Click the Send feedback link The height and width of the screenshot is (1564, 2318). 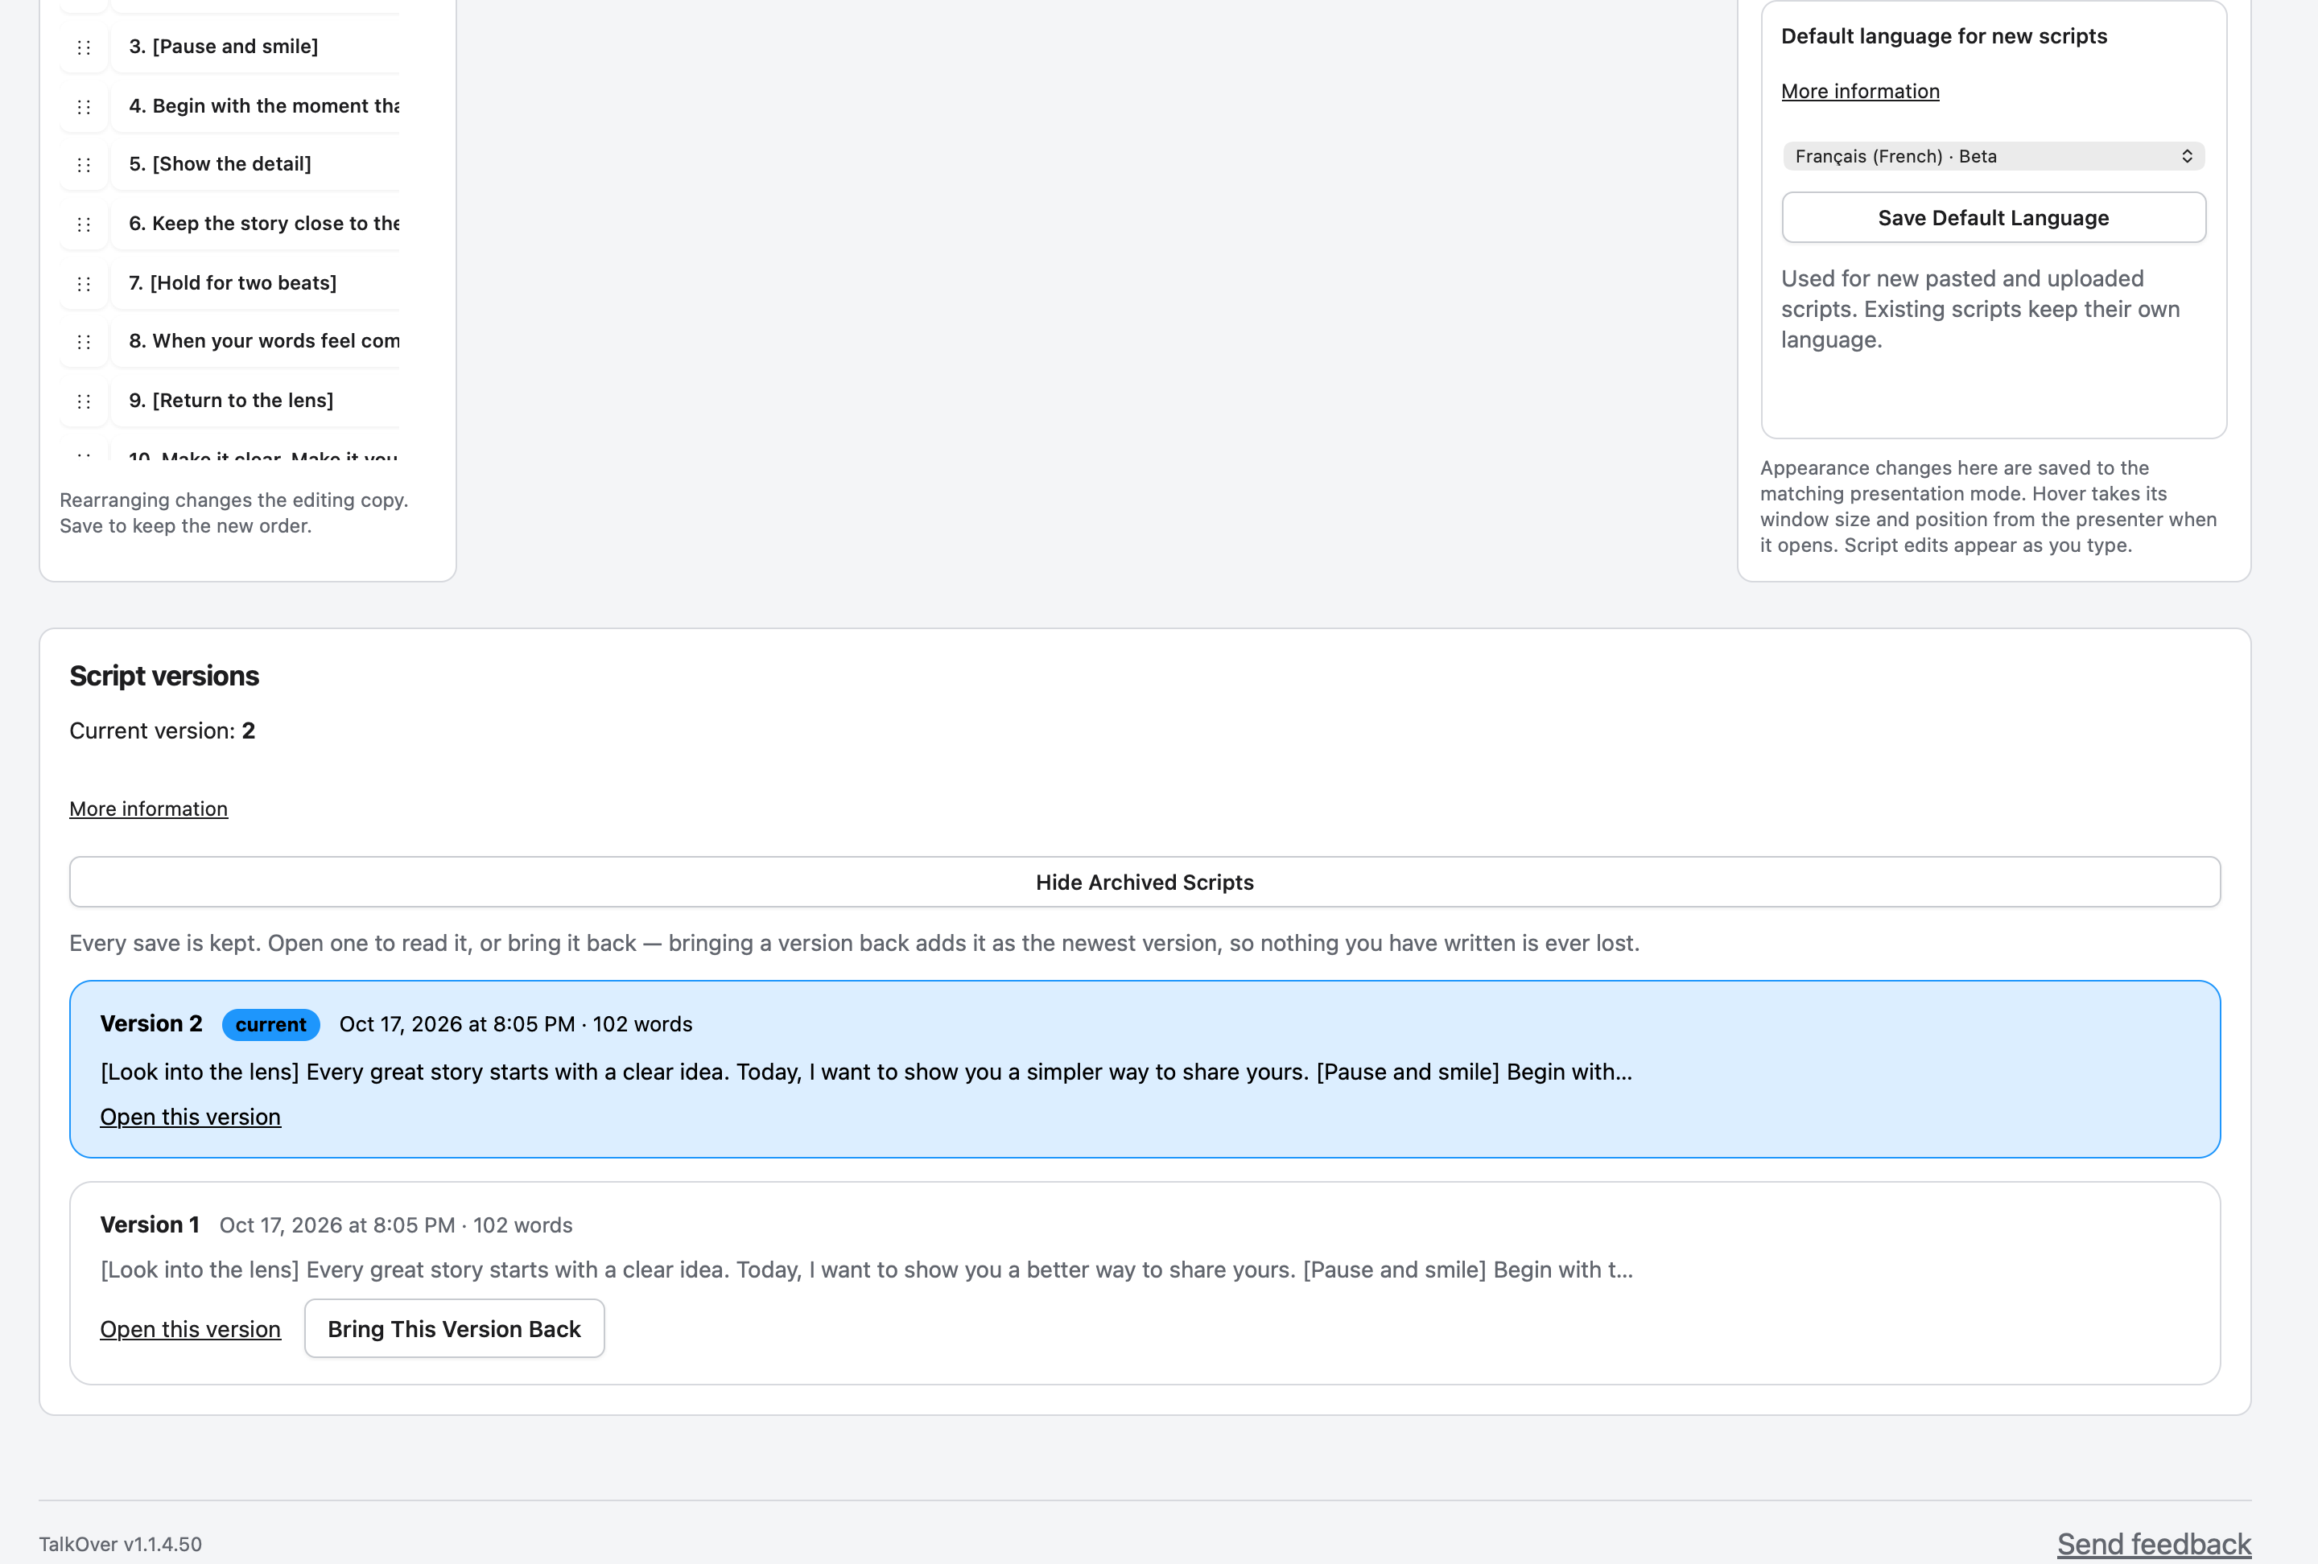2154,1544
